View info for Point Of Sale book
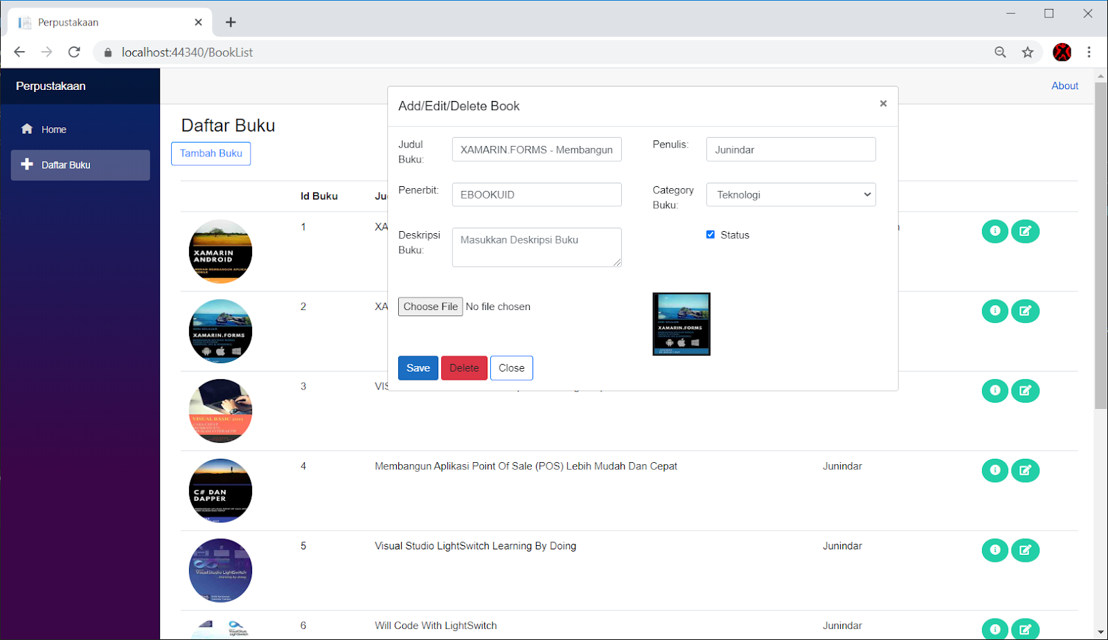This screenshot has width=1108, height=640. click(x=995, y=470)
